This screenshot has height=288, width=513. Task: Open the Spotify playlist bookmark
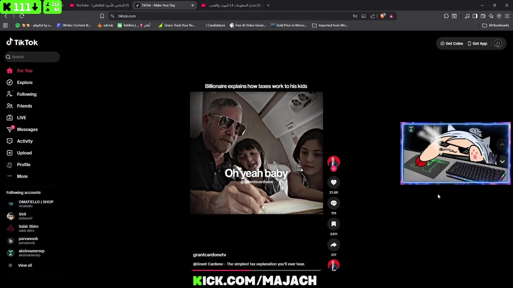(34, 25)
